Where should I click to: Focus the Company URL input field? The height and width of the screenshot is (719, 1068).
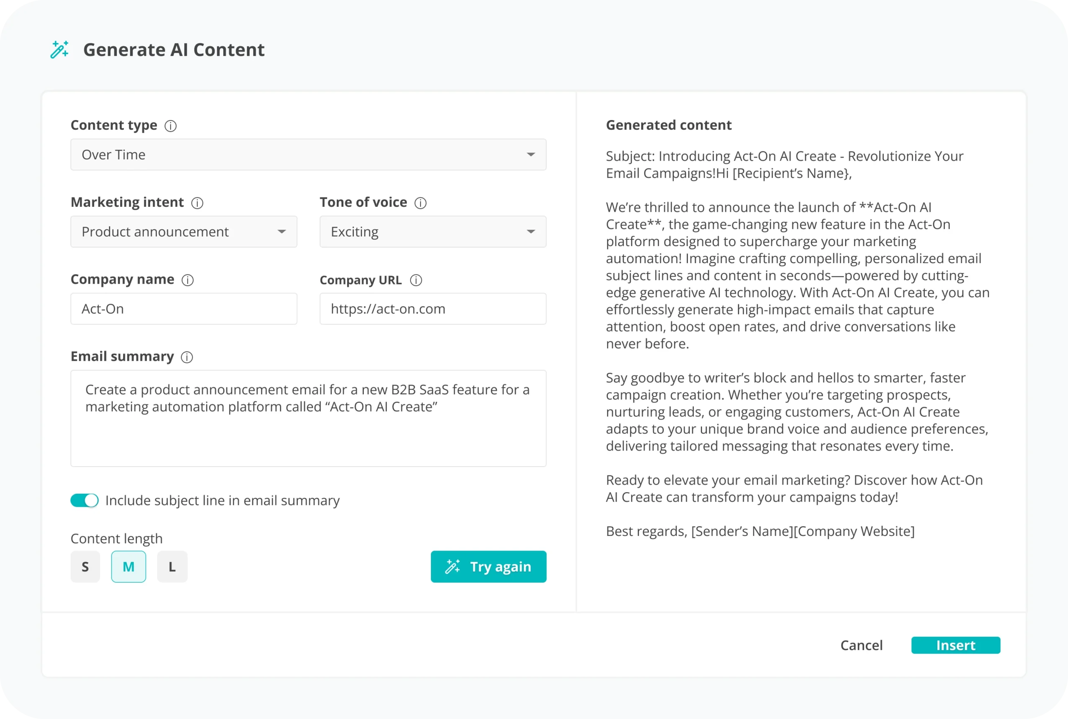(433, 309)
